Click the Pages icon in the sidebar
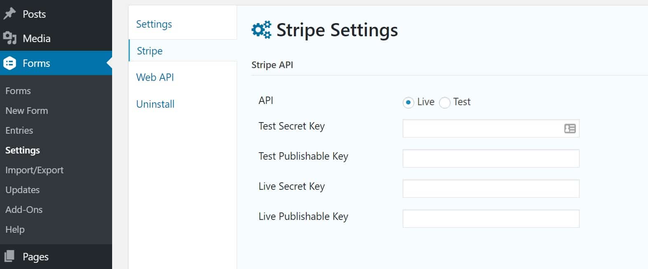Image resolution: width=648 pixels, height=269 pixels. point(10,256)
